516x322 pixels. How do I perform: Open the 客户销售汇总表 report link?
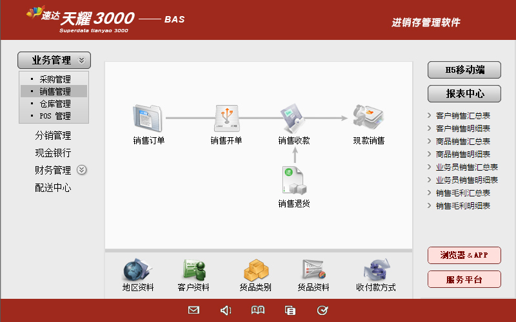pos(462,116)
